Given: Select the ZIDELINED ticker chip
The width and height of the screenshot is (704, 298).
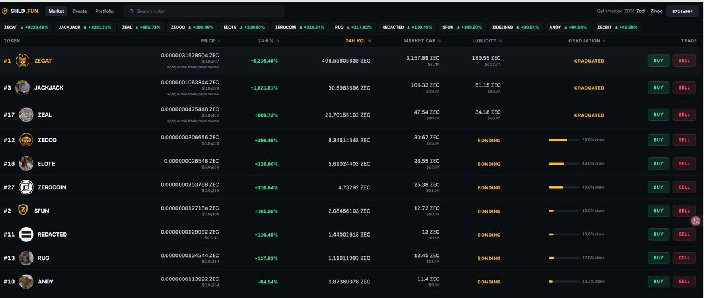Looking at the screenshot, I should [x=516, y=27].
